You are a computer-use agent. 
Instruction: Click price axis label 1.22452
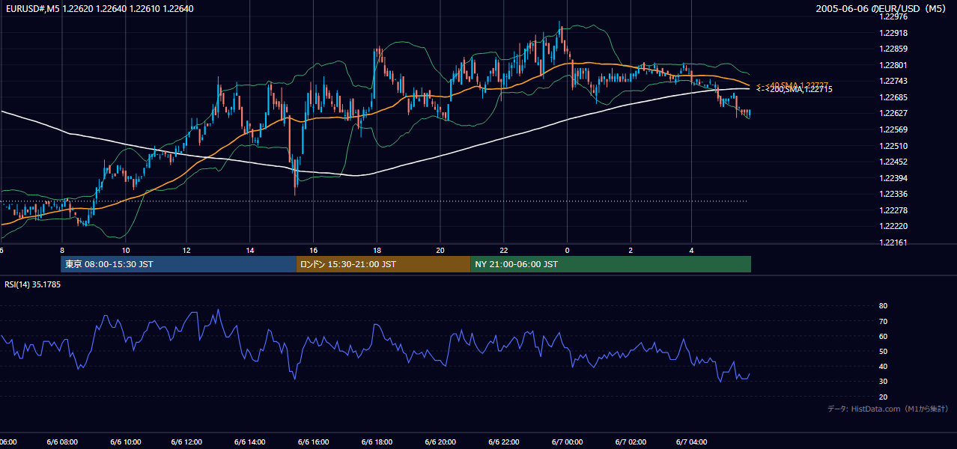[x=893, y=162]
